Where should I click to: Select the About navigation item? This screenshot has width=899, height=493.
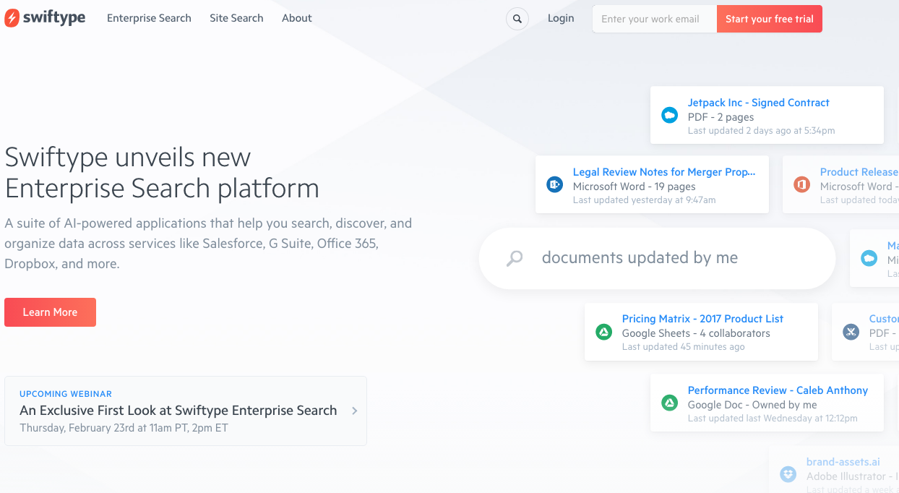296,18
